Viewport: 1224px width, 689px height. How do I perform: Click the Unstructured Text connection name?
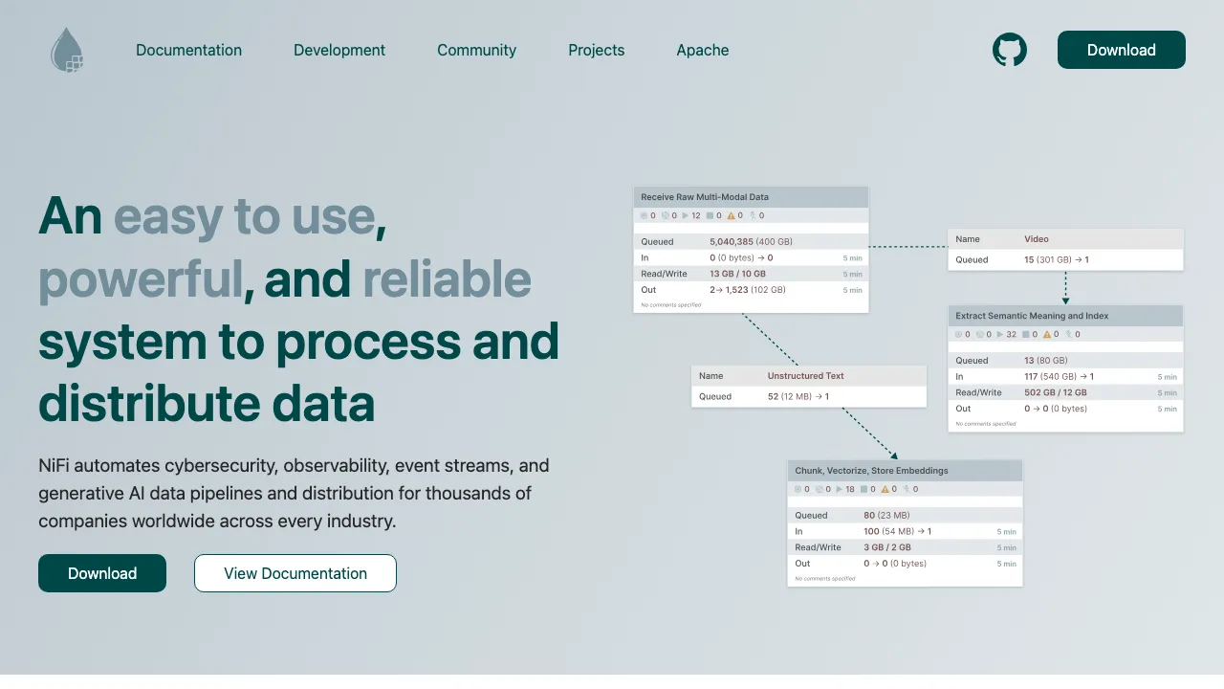pos(805,376)
